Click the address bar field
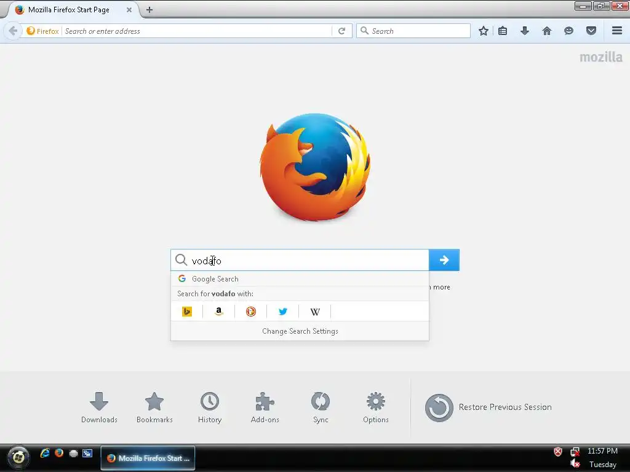630x472 pixels. pyautogui.click(x=197, y=31)
